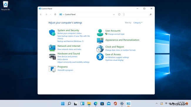Go up one level with up arrow
Viewport: 191px width, 107px height.
coord(55,14)
